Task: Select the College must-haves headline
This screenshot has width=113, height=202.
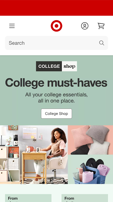Action: tap(56, 83)
